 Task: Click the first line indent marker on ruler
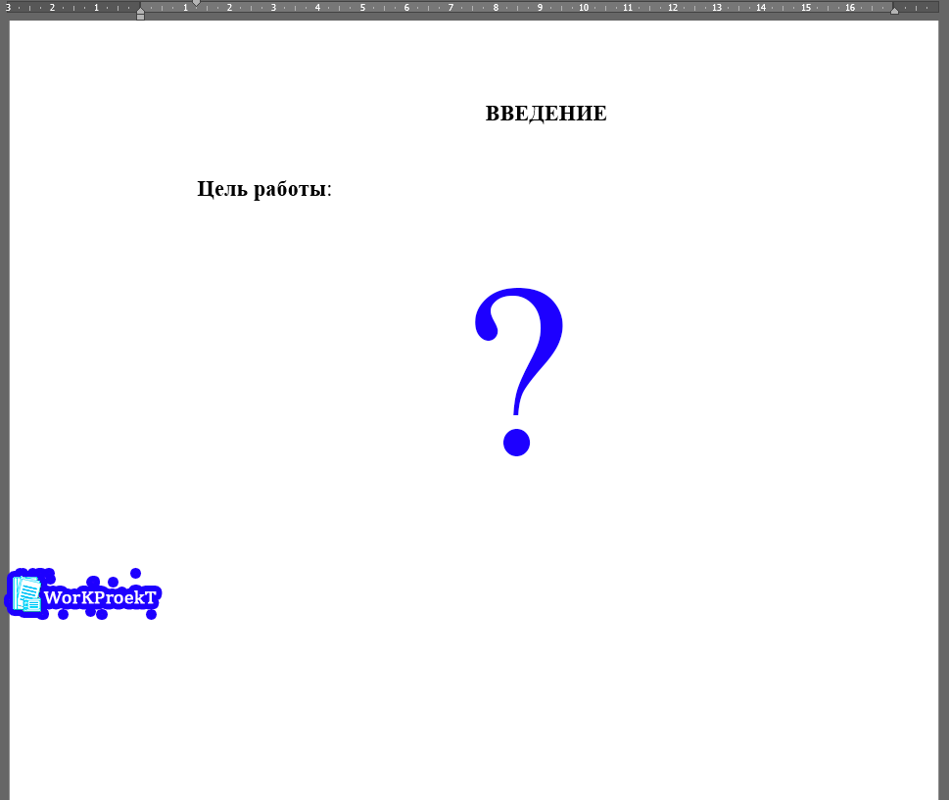(196, 3)
